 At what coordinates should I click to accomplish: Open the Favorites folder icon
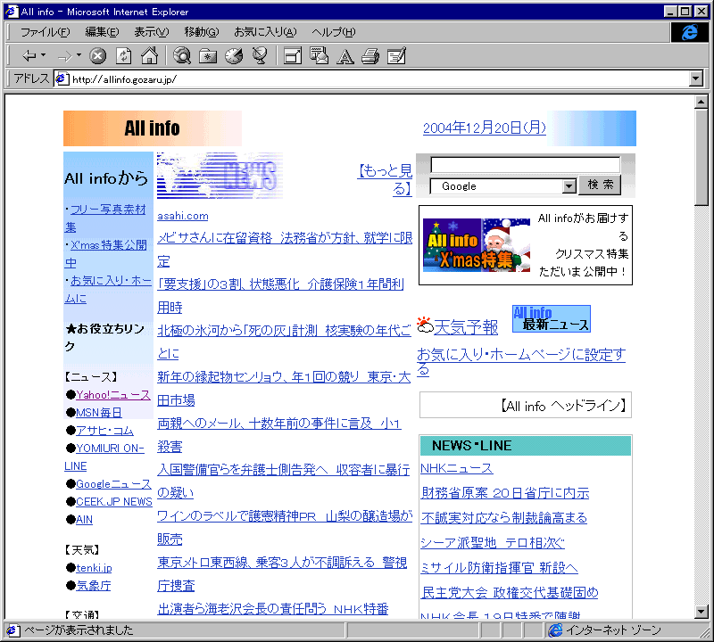pos(208,56)
